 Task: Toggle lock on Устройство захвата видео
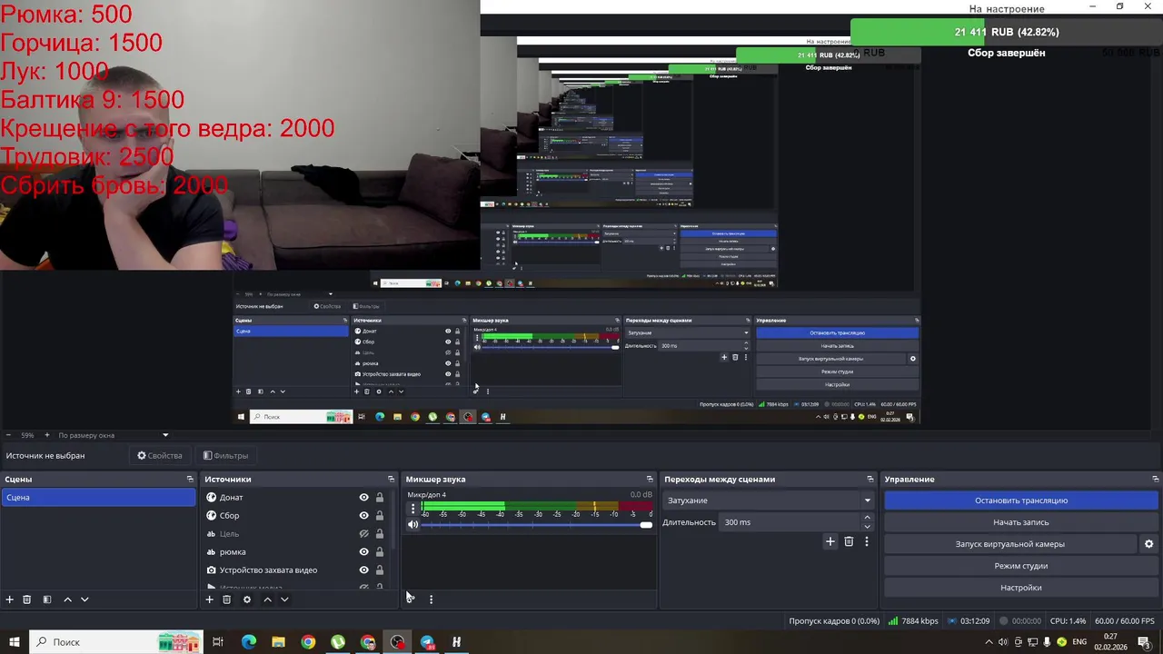point(380,570)
